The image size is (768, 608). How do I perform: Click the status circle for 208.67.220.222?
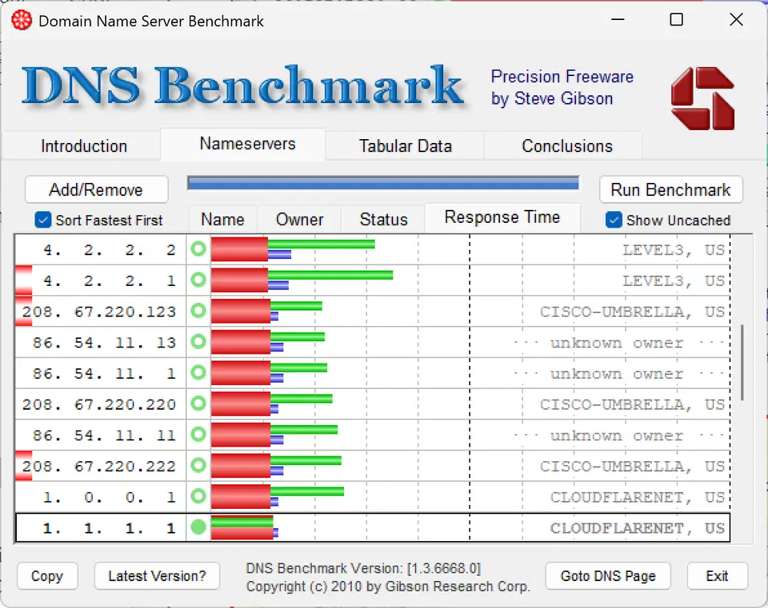tap(198, 465)
